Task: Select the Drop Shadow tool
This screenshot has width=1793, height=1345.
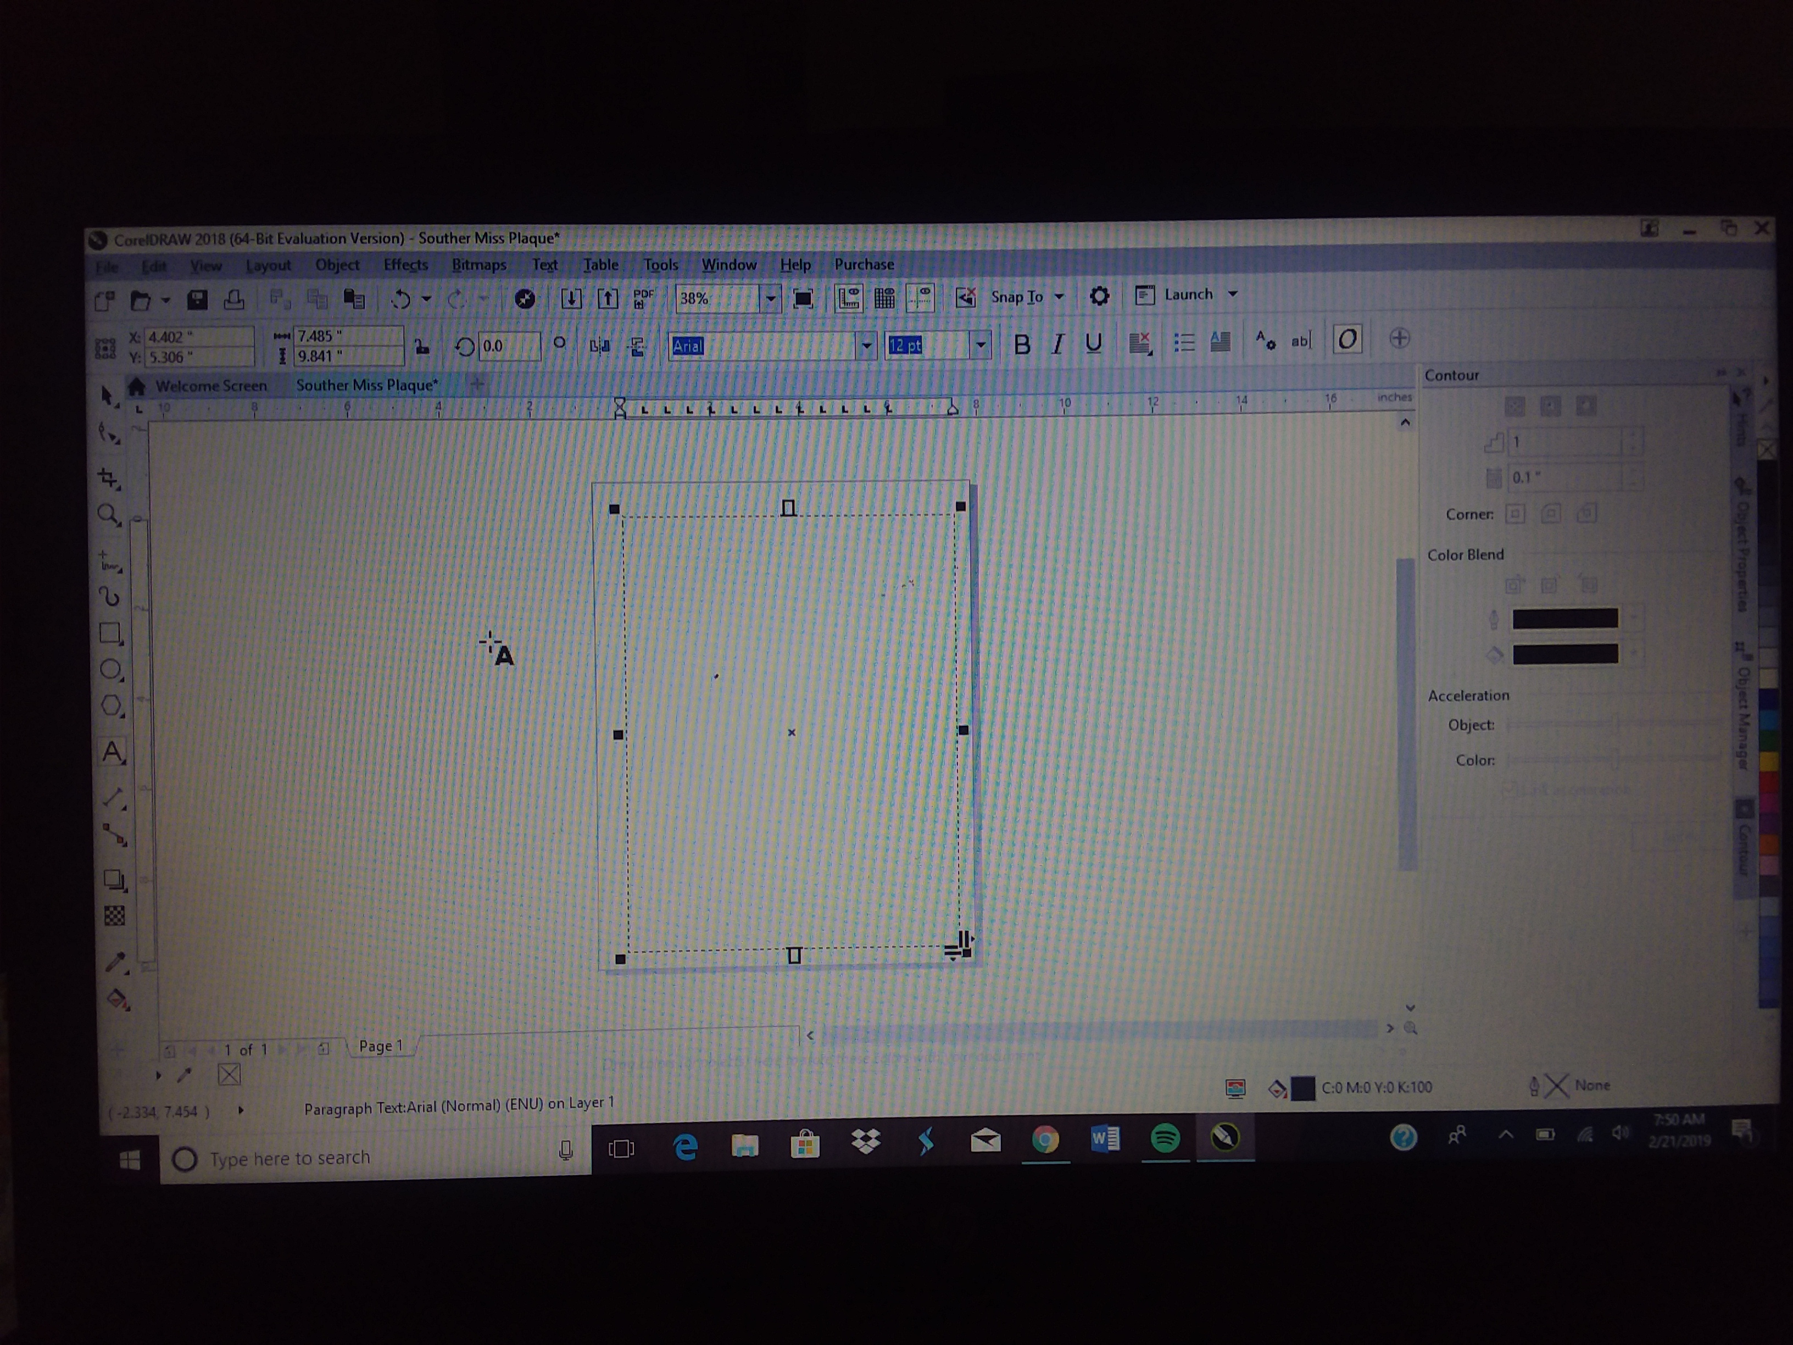Action: [x=115, y=880]
